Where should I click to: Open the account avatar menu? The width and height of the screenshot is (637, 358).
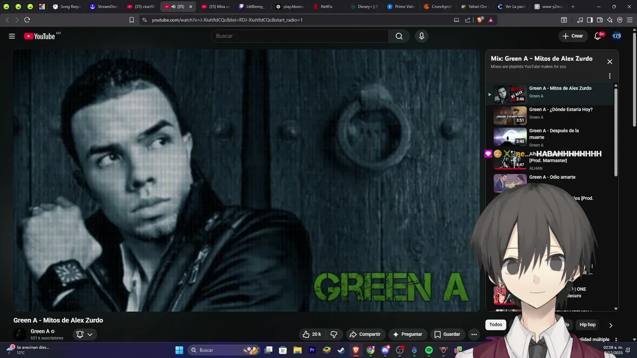[x=617, y=36]
